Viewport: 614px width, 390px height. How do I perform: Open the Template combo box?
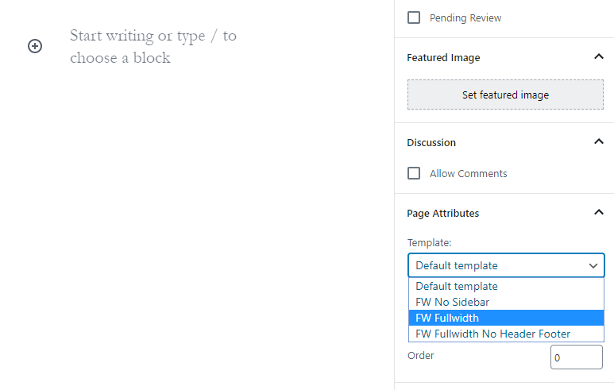coord(505,265)
